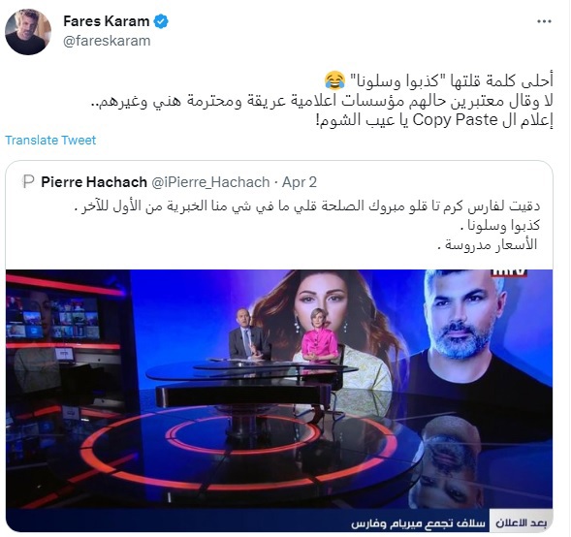Image resolution: width=571 pixels, height=537 pixels.
Task: Click the Apr 2 timestamp
Action: (300, 181)
